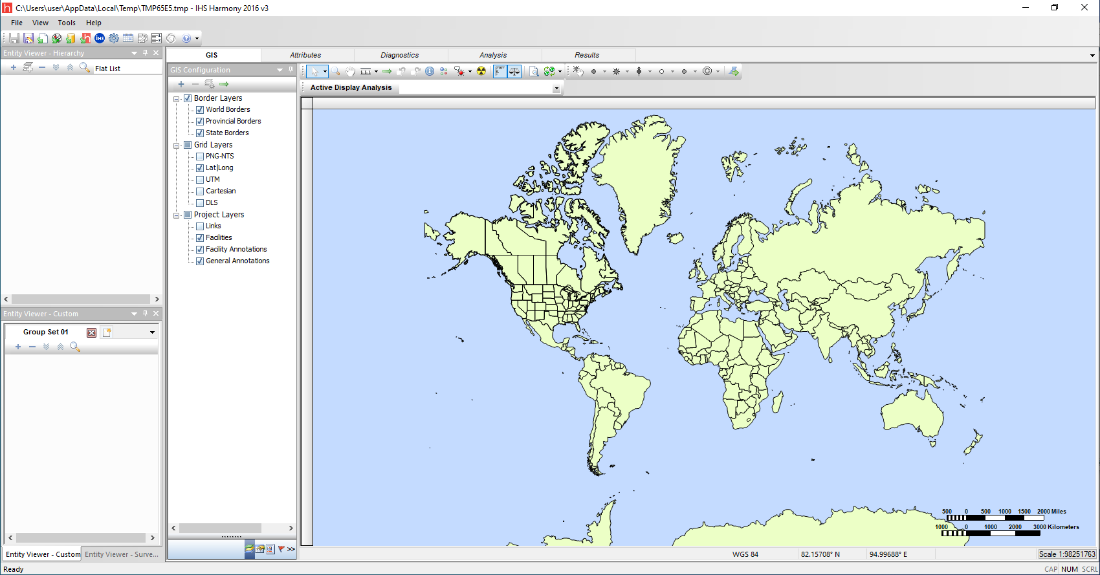Screen dimensions: 1100x575
Task: Open the File menu
Action: (x=17, y=23)
